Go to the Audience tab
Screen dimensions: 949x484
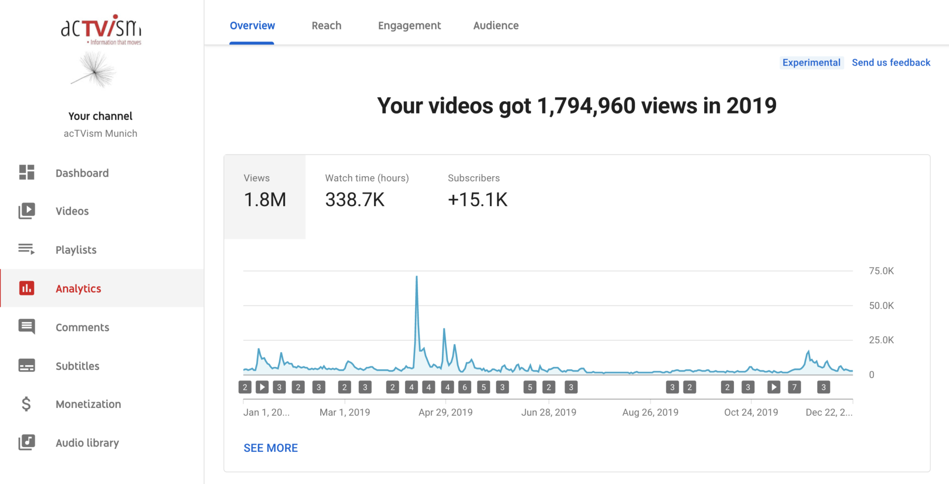point(496,26)
